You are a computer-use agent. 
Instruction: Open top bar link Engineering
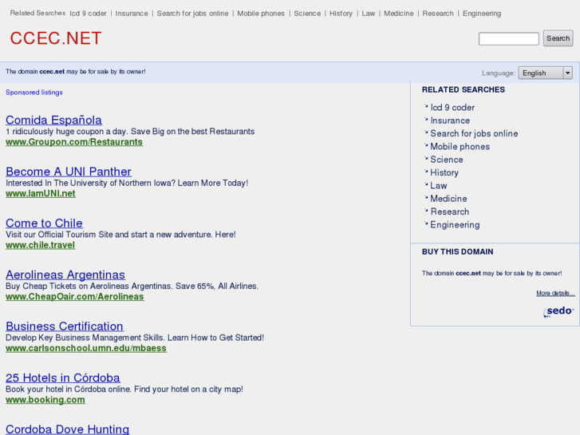click(482, 14)
